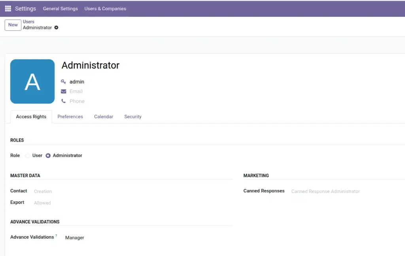The height and width of the screenshot is (256, 405).
Task: Click the Administrator name field
Action: [x=91, y=65]
